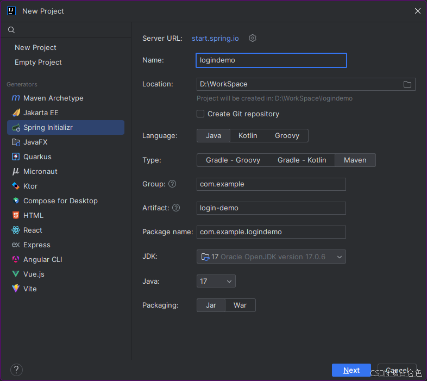The width and height of the screenshot is (427, 381).
Task: Choose Gradle - Kotlin build type
Action: tap(302, 160)
